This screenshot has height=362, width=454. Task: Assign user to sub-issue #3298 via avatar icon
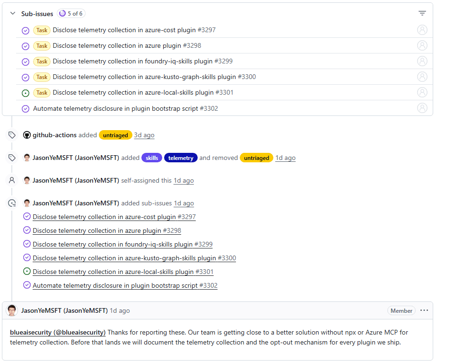422,45
